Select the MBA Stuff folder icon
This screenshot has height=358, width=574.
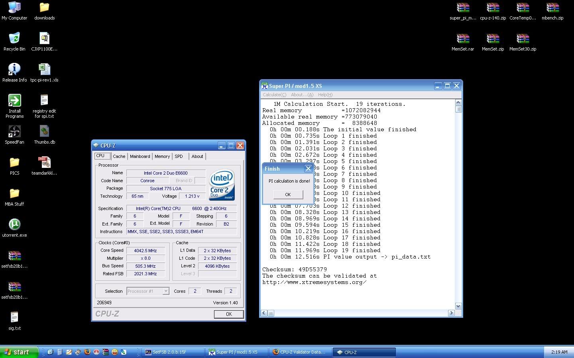coord(14,197)
